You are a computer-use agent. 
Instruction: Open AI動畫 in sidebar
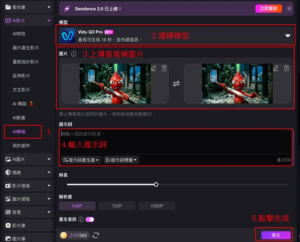point(19,118)
